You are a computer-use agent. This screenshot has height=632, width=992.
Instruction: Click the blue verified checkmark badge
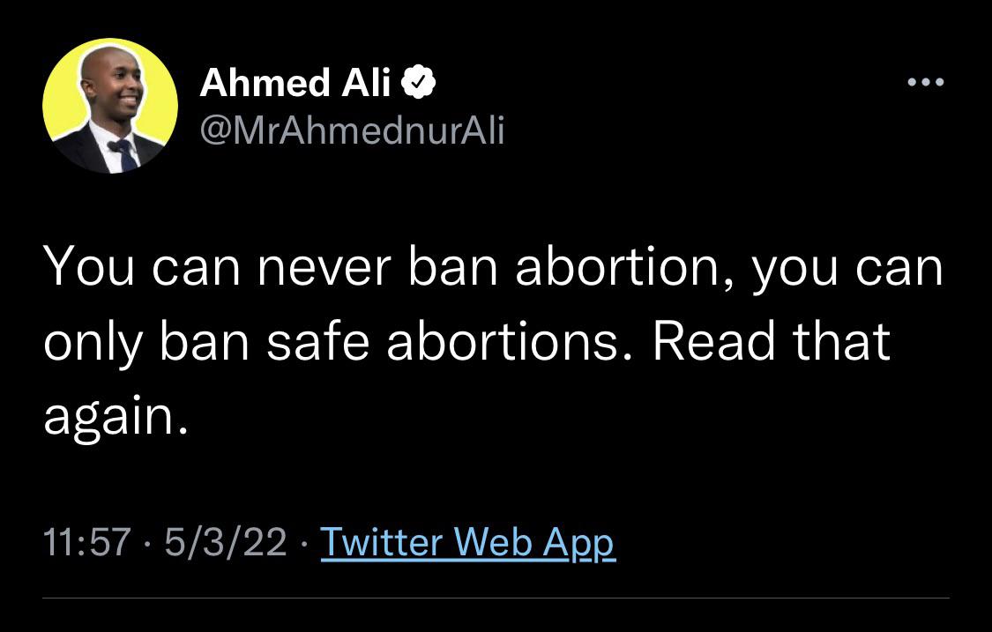click(418, 82)
